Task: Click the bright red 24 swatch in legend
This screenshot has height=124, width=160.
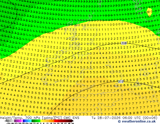Action: [x=55, y=121]
